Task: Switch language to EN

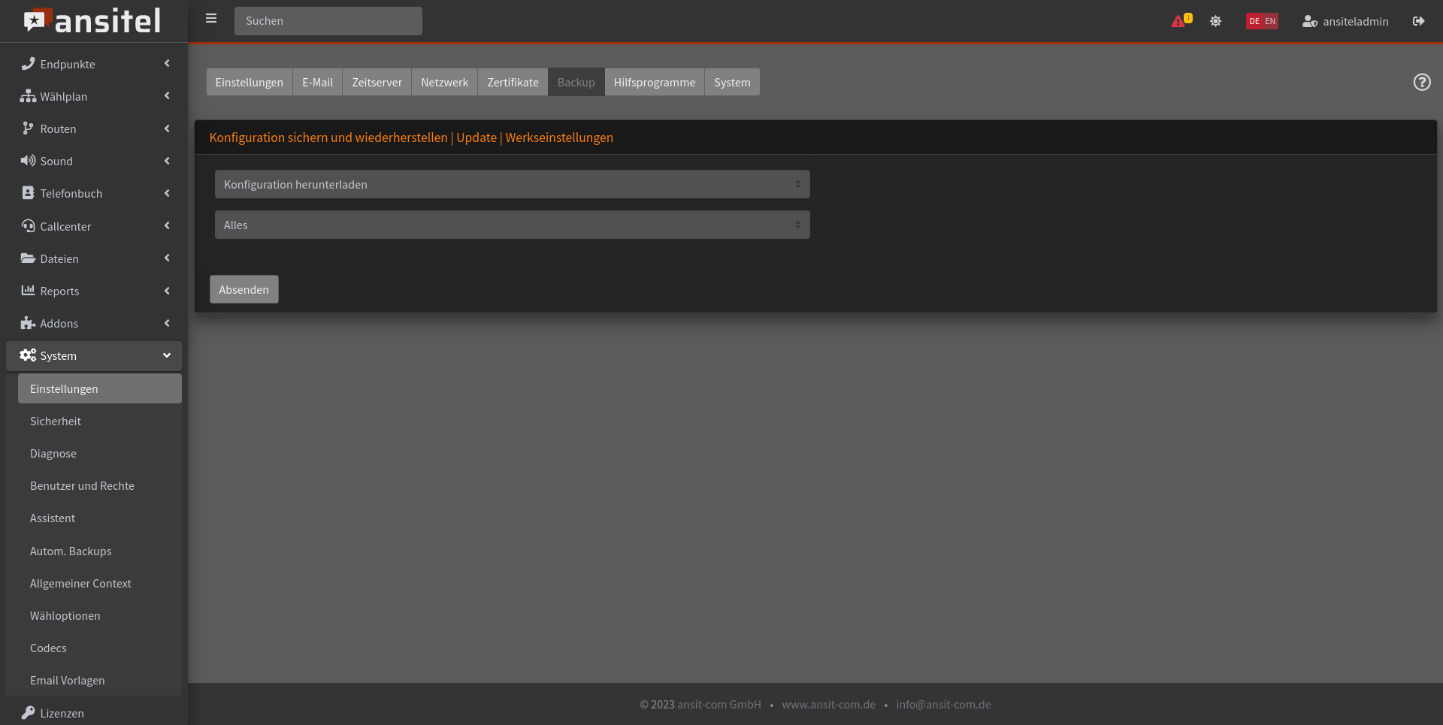Action: click(1270, 21)
